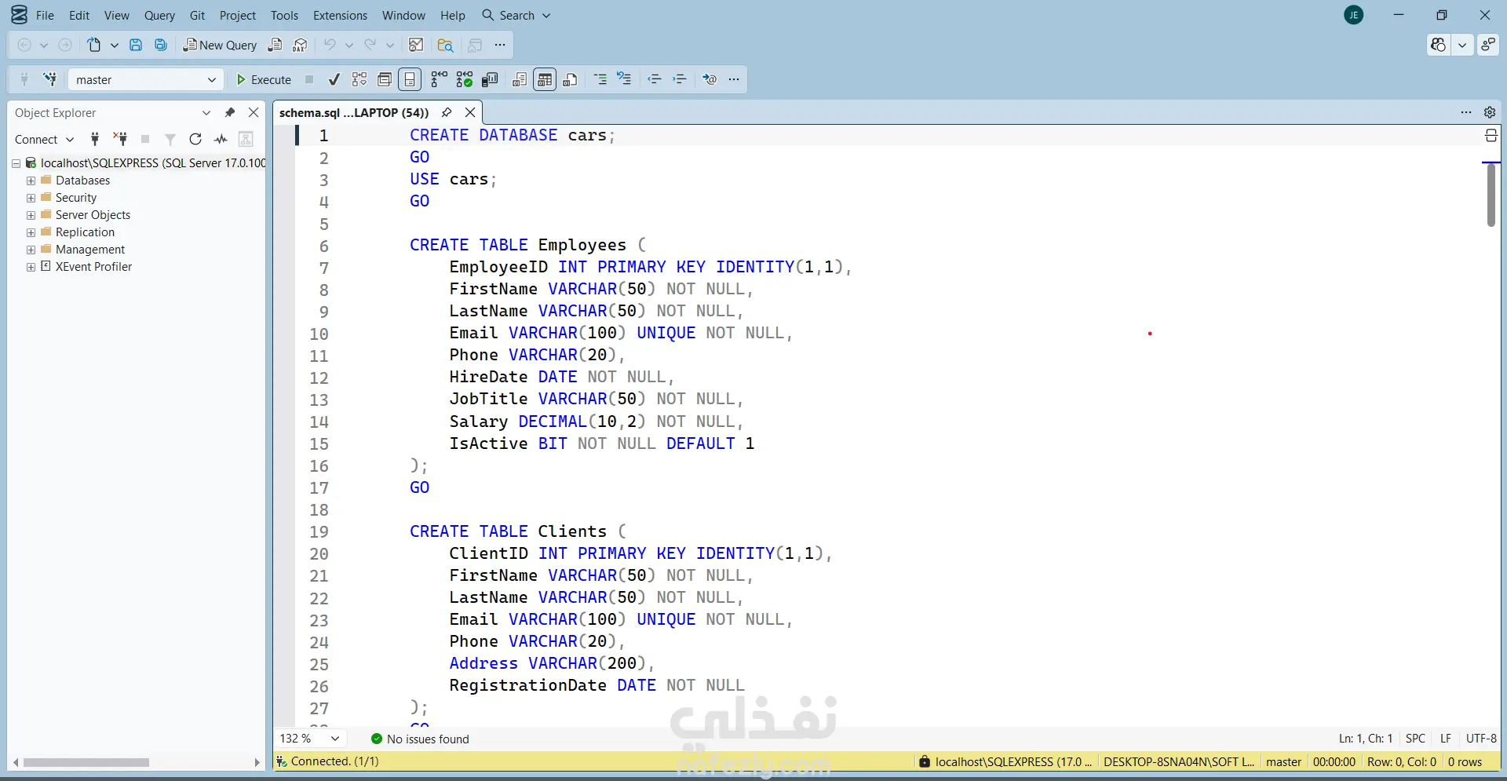Click the Disconnect icon in Object Explorer
Image resolution: width=1507 pixels, height=781 pixels.
(120, 139)
